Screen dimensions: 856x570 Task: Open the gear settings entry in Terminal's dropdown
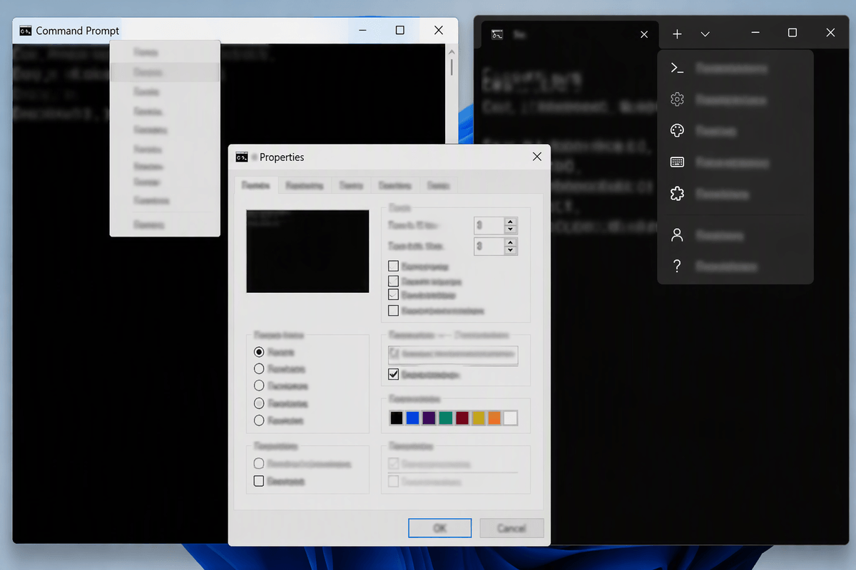(735, 100)
